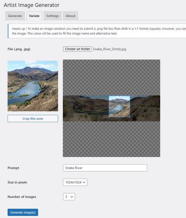Click the bottom-center handle of crop box
This screenshot has width=186, height=218.
(x=119, y=117)
